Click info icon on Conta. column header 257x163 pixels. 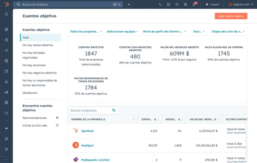[155, 119]
